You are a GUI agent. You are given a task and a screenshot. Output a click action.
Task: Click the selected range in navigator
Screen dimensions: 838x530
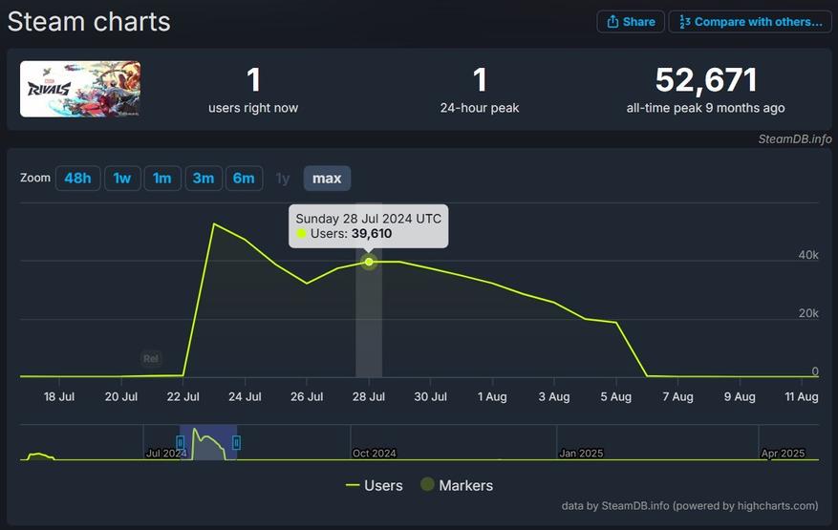[x=208, y=442]
